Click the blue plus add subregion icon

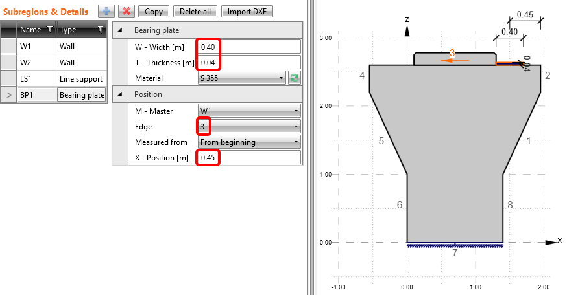pyautogui.click(x=107, y=12)
